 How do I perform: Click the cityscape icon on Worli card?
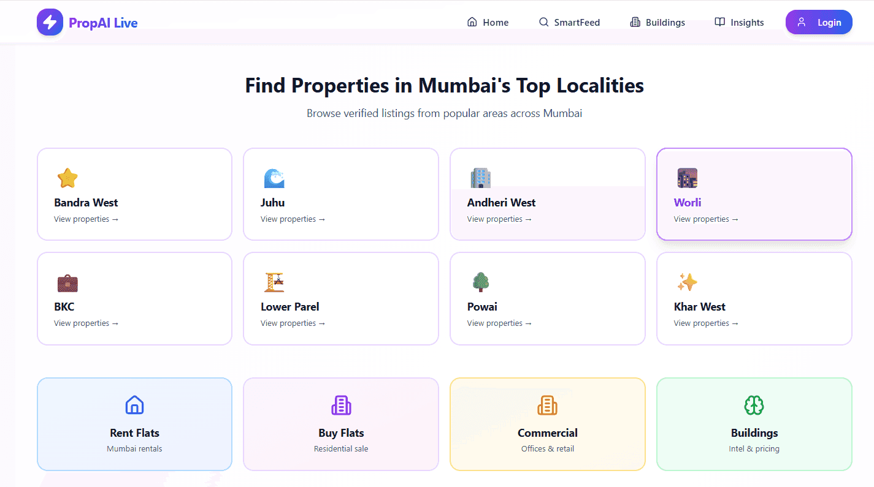click(x=687, y=178)
